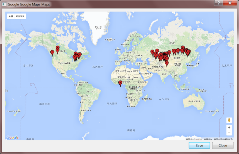
Task: Switch to 地図 map view
Action: click(x=11, y=16)
